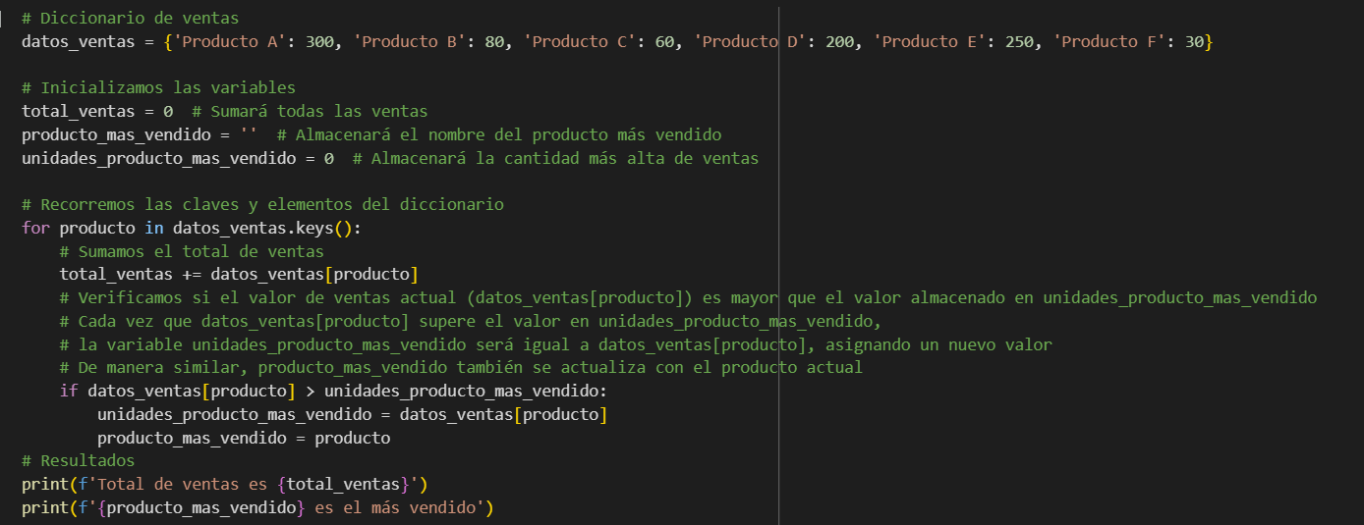Click '{producto_mas_vendido}' inside the last print
The height and width of the screenshot is (525, 1364).
click(x=201, y=508)
